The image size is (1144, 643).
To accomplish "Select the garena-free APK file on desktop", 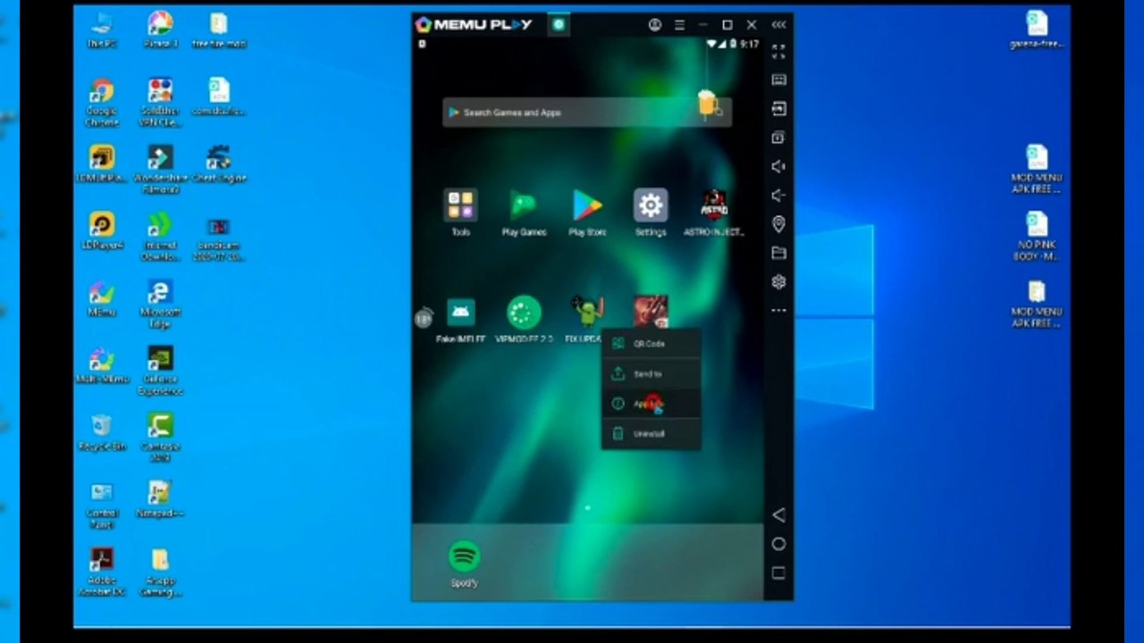I will click(x=1037, y=29).
